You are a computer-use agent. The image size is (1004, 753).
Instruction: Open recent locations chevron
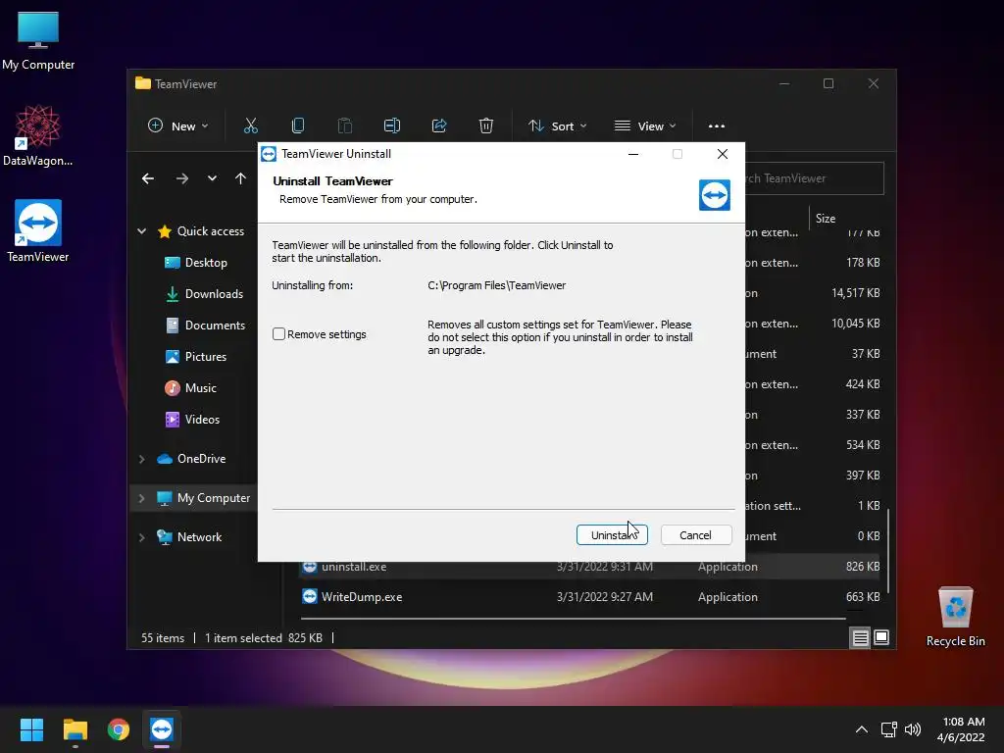coord(212,178)
